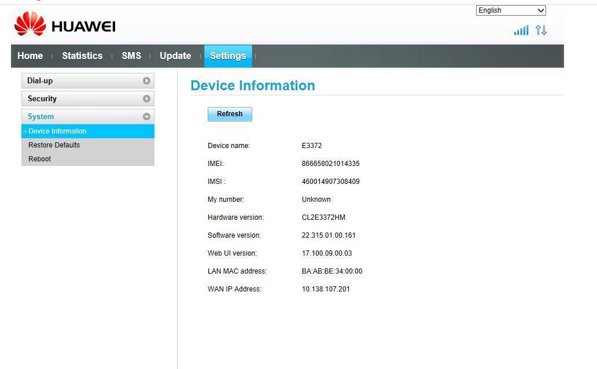
Task: Select LAN MAC address BA:AB:BE:34:00:00
Action: click(332, 271)
